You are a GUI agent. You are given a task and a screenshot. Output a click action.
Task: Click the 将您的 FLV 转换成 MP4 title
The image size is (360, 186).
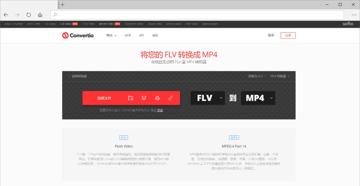tap(179, 55)
